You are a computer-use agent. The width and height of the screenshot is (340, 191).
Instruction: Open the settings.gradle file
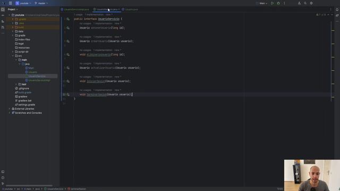pyautogui.click(x=25, y=105)
